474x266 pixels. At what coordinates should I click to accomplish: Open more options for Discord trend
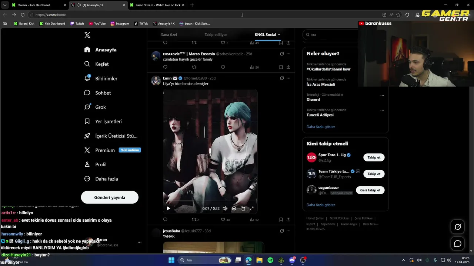click(x=382, y=95)
